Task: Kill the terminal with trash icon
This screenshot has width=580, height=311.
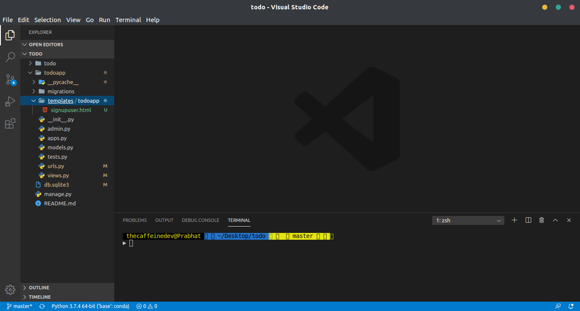Action: point(541,220)
